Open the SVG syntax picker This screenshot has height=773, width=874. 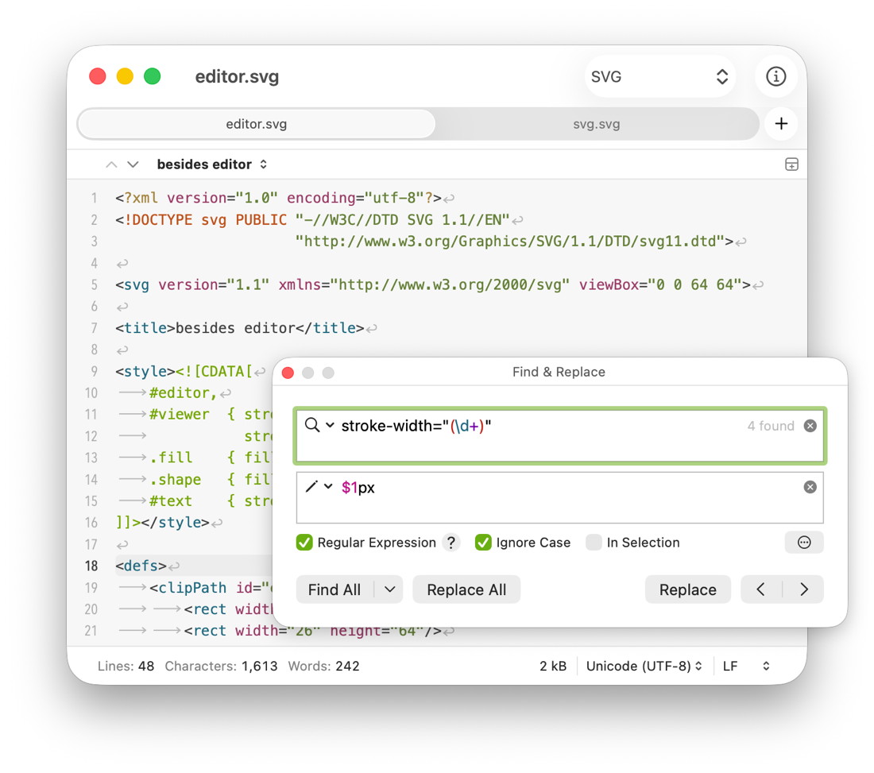pos(660,76)
